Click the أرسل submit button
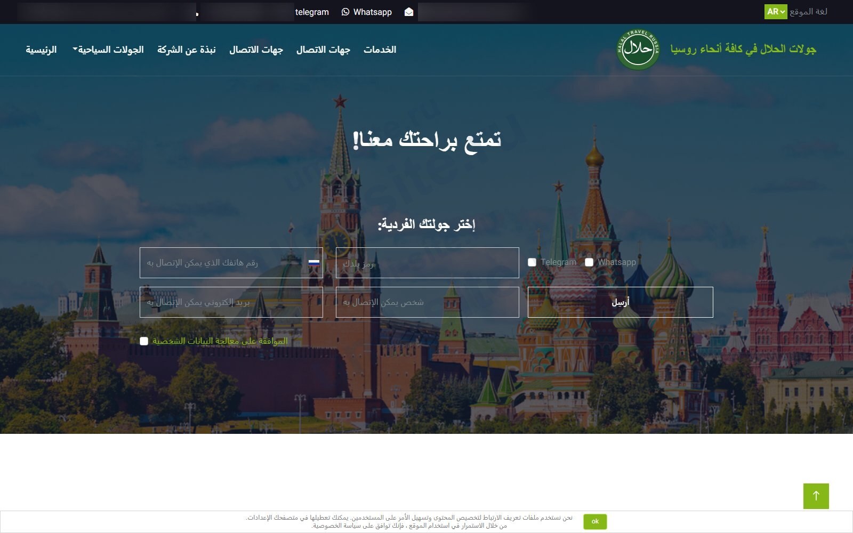 coord(621,302)
